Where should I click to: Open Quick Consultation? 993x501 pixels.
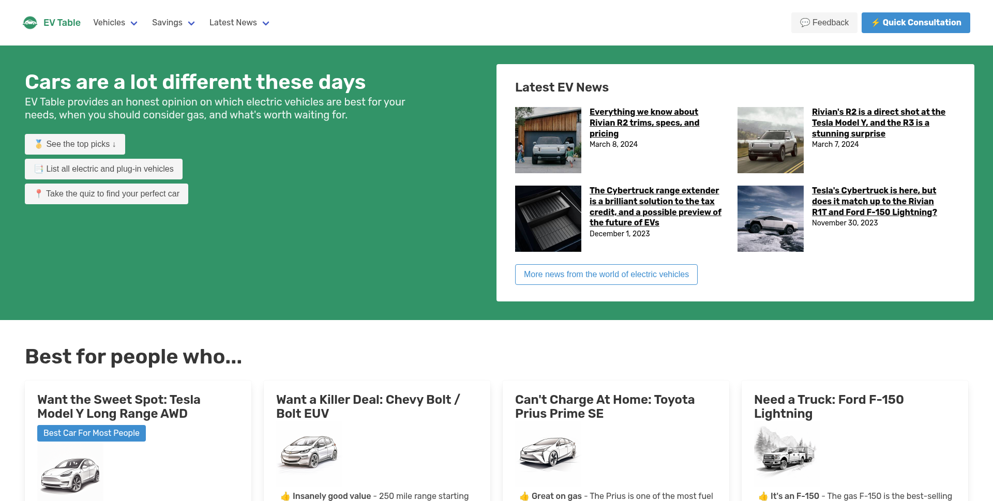[915, 23]
